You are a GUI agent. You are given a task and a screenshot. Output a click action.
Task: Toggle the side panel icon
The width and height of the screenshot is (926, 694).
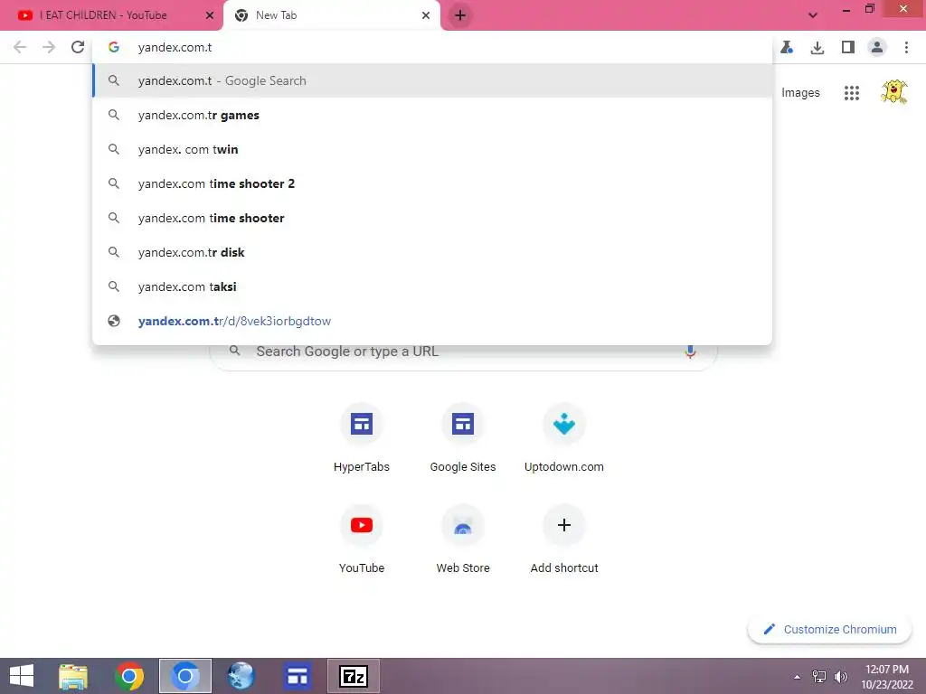pyautogui.click(x=848, y=47)
